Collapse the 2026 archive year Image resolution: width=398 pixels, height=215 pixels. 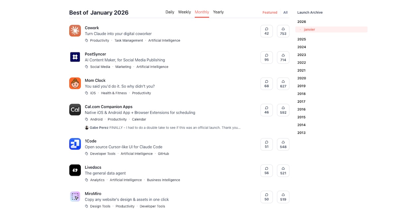(x=301, y=22)
